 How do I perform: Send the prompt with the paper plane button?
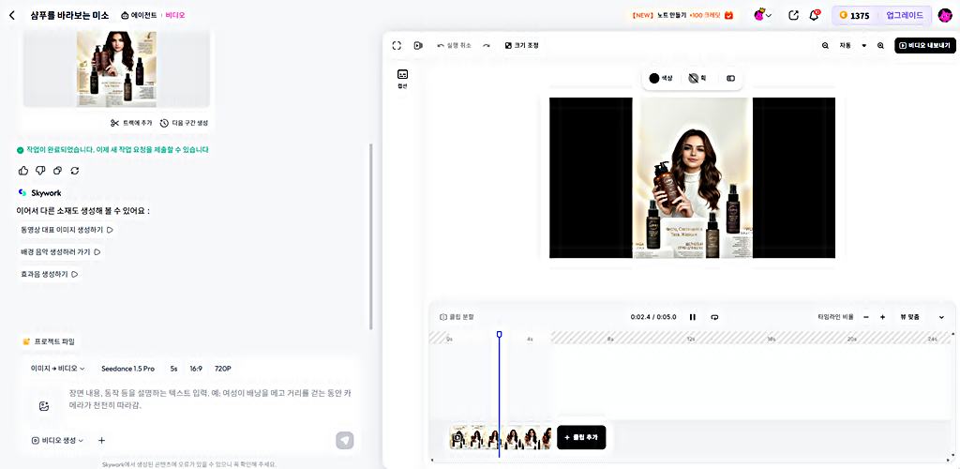click(x=345, y=440)
